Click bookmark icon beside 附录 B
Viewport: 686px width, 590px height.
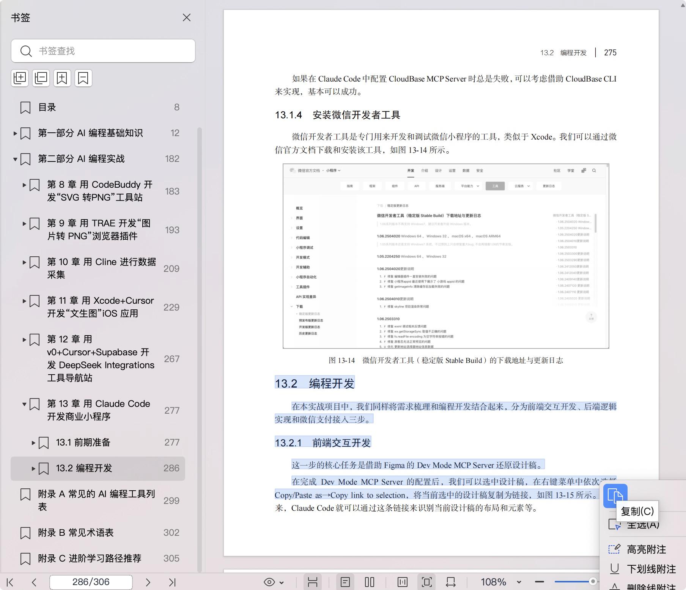click(25, 533)
